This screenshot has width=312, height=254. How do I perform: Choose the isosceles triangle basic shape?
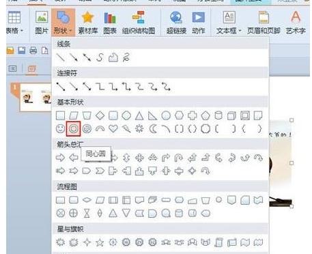coord(139,115)
